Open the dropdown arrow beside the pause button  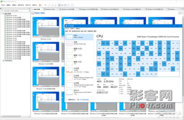click(42, 5)
